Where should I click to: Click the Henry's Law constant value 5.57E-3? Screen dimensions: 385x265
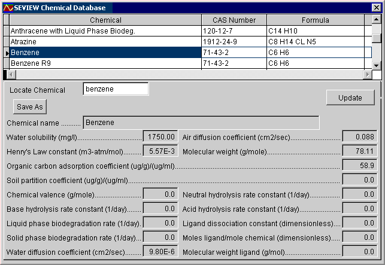coord(160,151)
